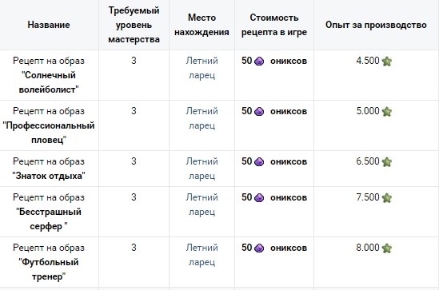
Task: Open Летний ларец link in Солнечный волейболист row
Action: [x=202, y=68]
